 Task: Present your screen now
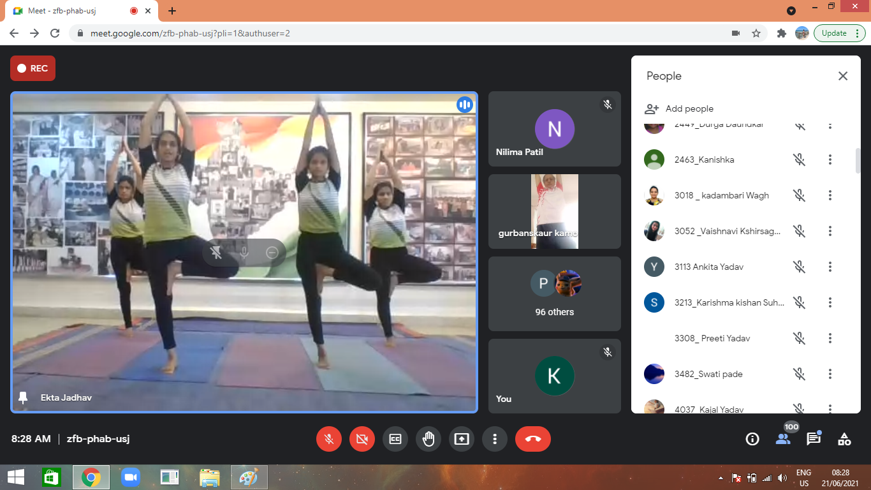(x=462, y=439)
